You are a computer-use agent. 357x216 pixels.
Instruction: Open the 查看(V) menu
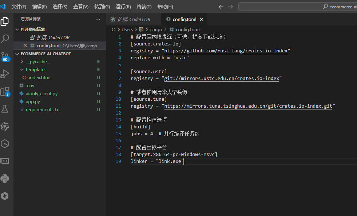tap(80, 7)
